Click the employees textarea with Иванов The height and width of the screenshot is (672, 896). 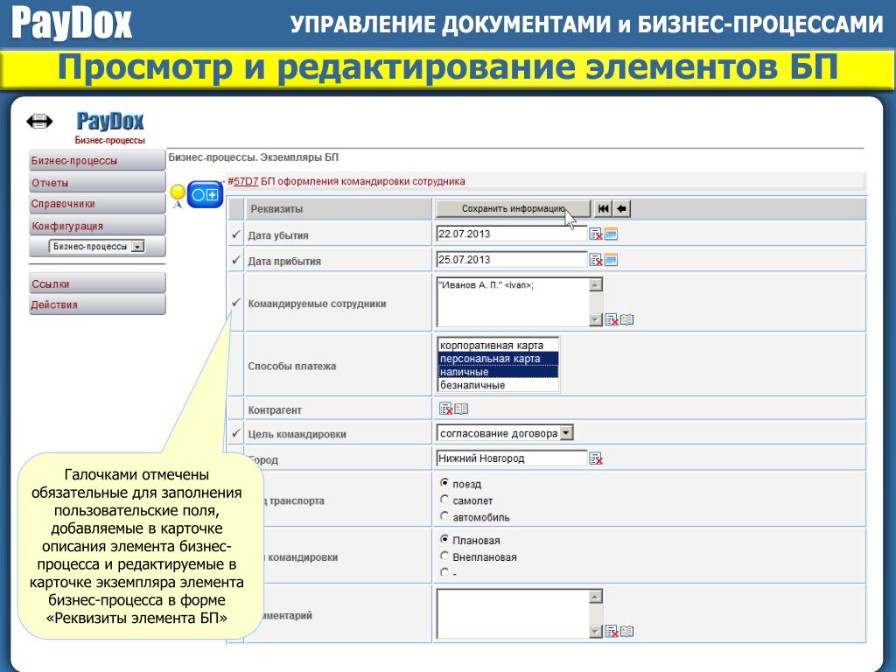pos(513,302)
